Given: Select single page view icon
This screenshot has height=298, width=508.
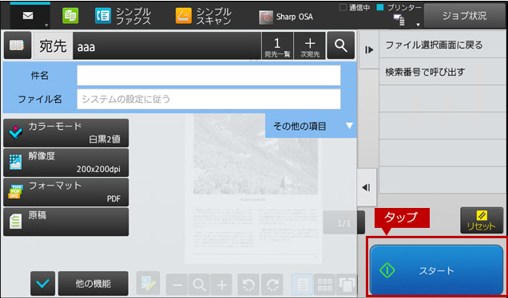Looking at the screenshot, I should tap(302, 284).
